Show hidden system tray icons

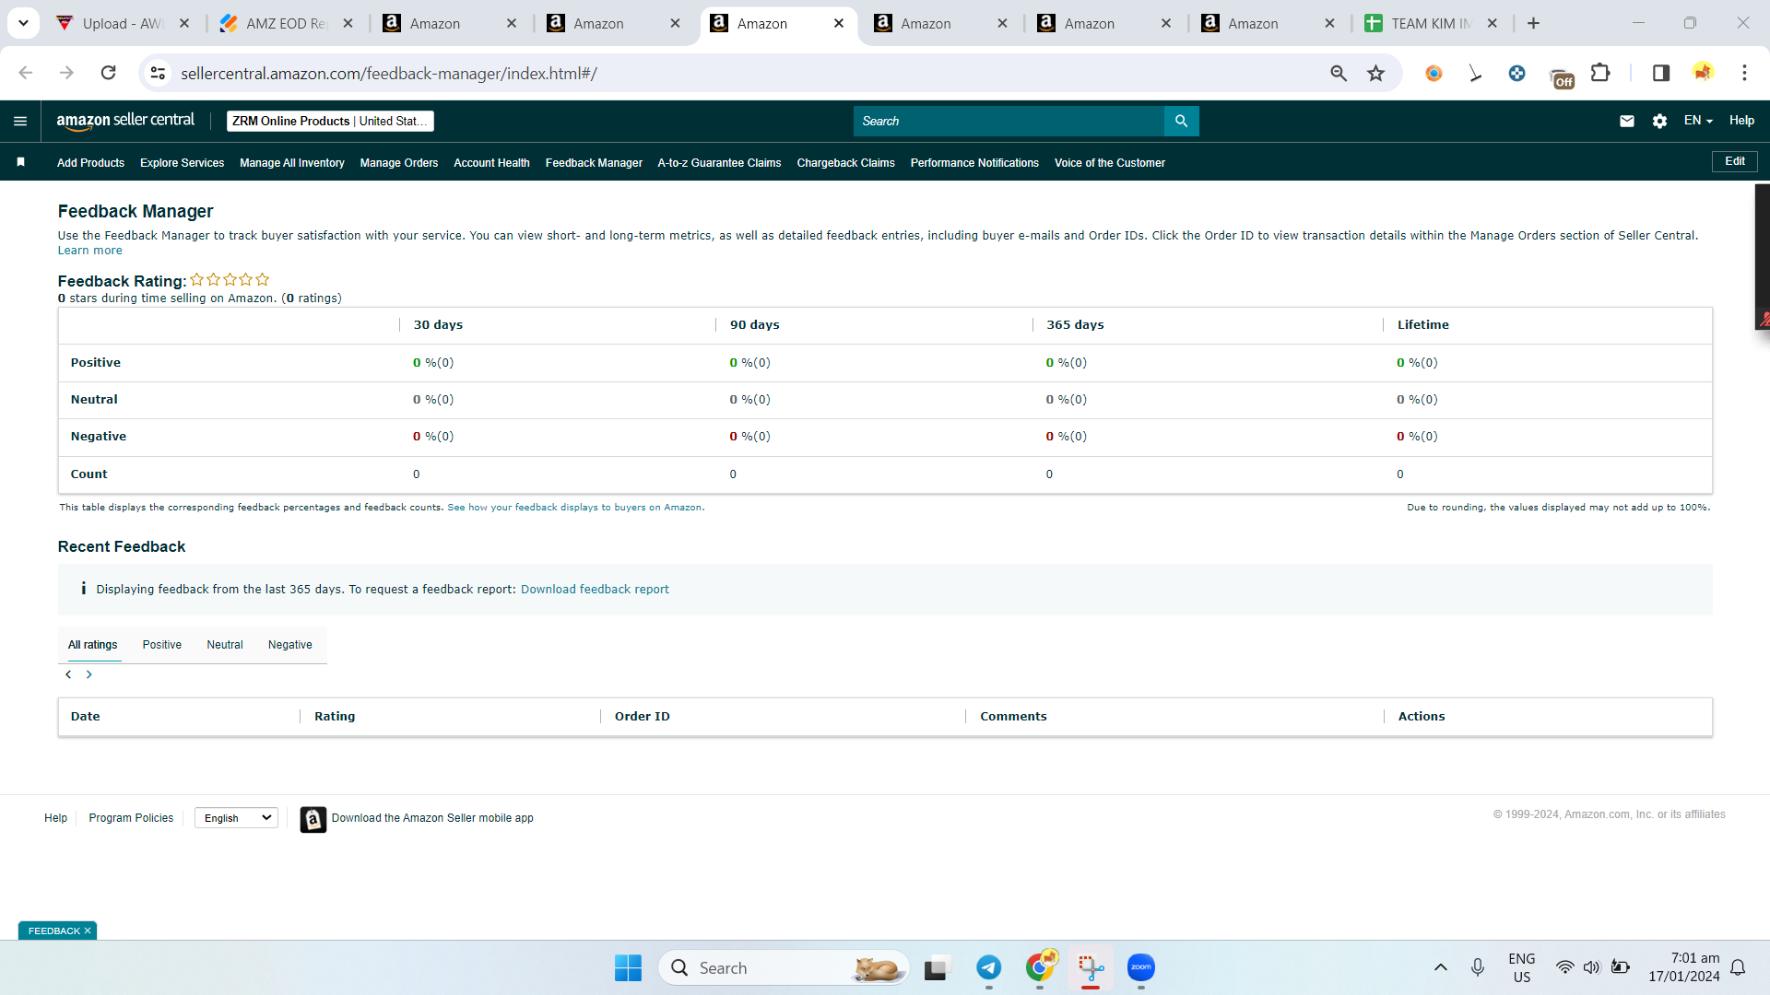pyautogui.click(x=1441, y=967)
